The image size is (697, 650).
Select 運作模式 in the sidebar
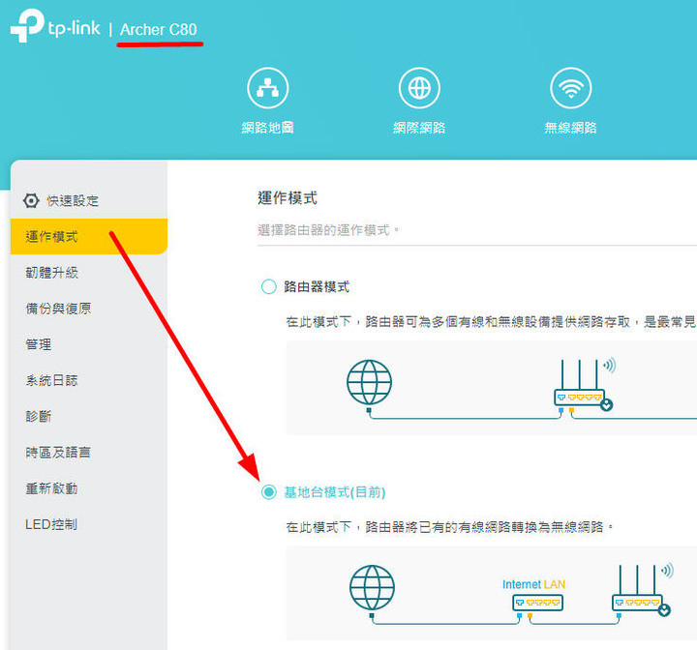point(89,236)
